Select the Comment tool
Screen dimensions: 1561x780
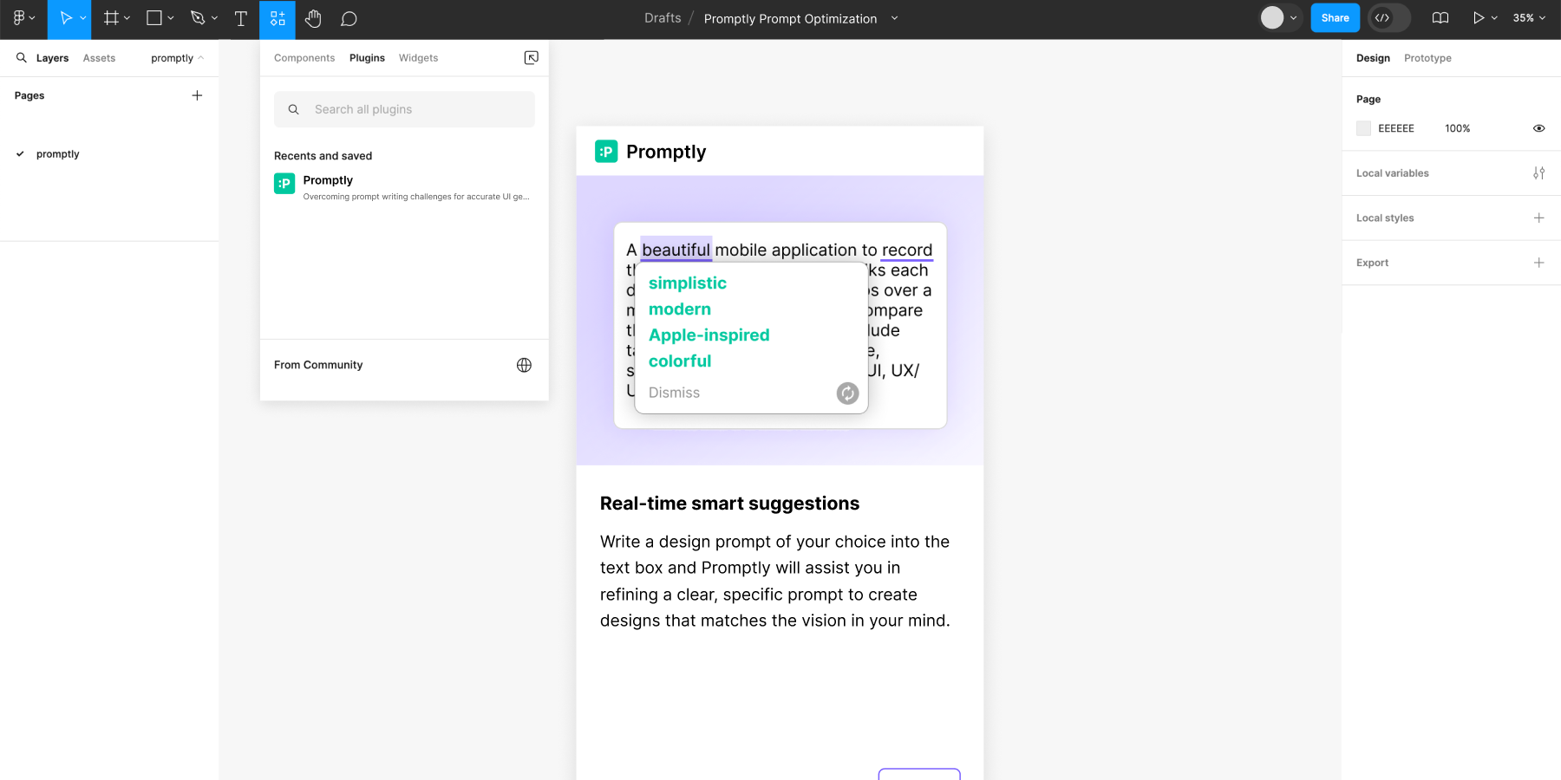[x=349, y=18]
